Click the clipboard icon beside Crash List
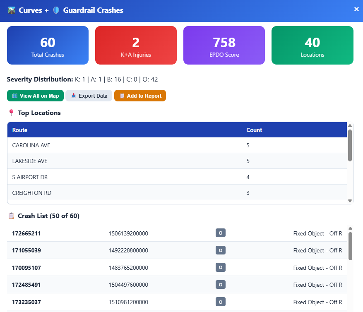Screen dimensions: 363x312 click(x=11, y=216)
